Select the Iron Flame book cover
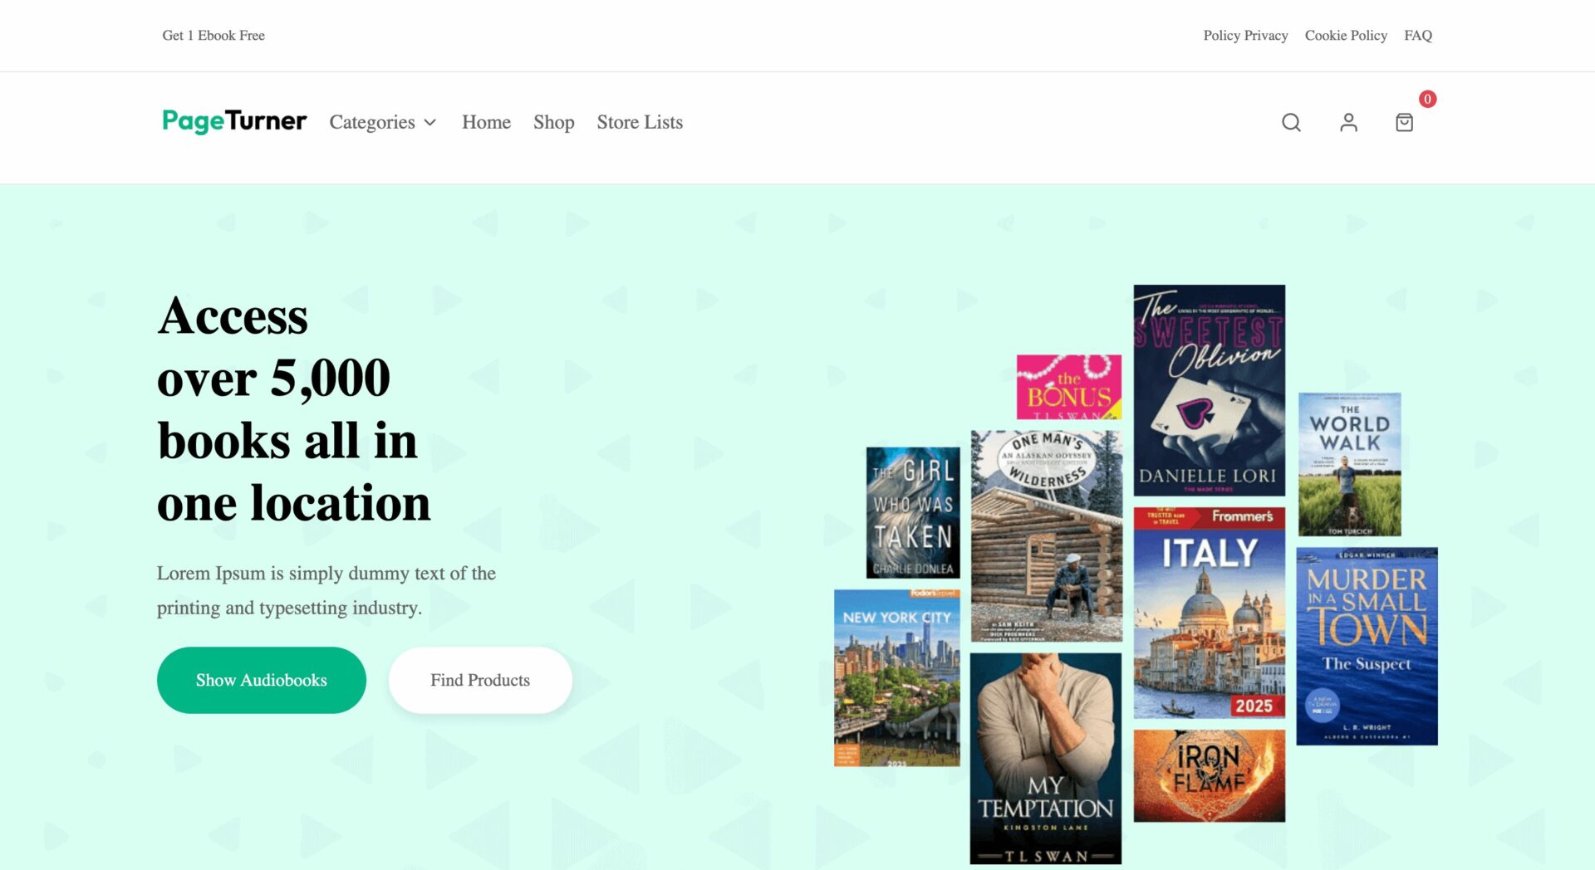The width and height of the screenshot is (1595, 870). click(1209, 775)
